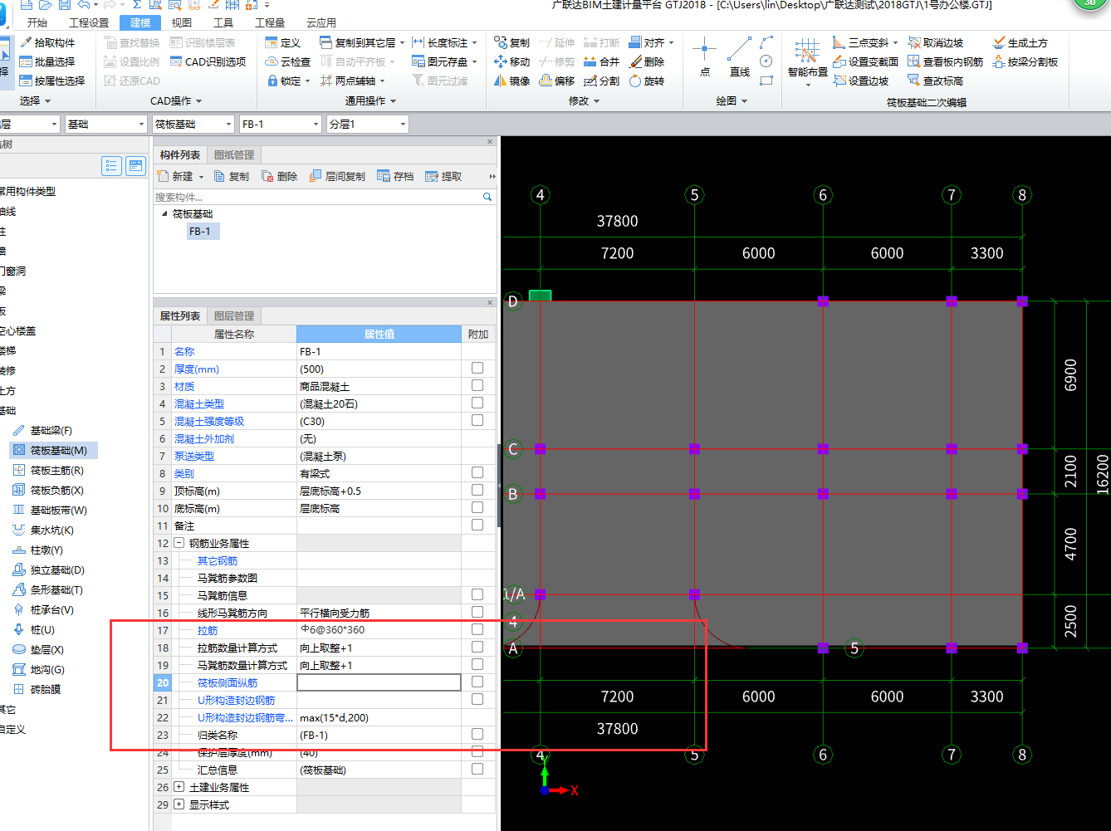
Task: Click 拾取构件 pick component tool
Action: click(x=47, y=42)
